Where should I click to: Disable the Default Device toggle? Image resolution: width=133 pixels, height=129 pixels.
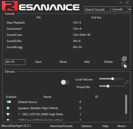click(9, 102)
